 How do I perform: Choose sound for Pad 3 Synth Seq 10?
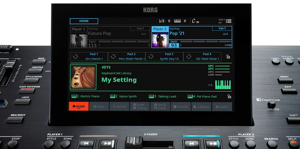pos(169,59)
